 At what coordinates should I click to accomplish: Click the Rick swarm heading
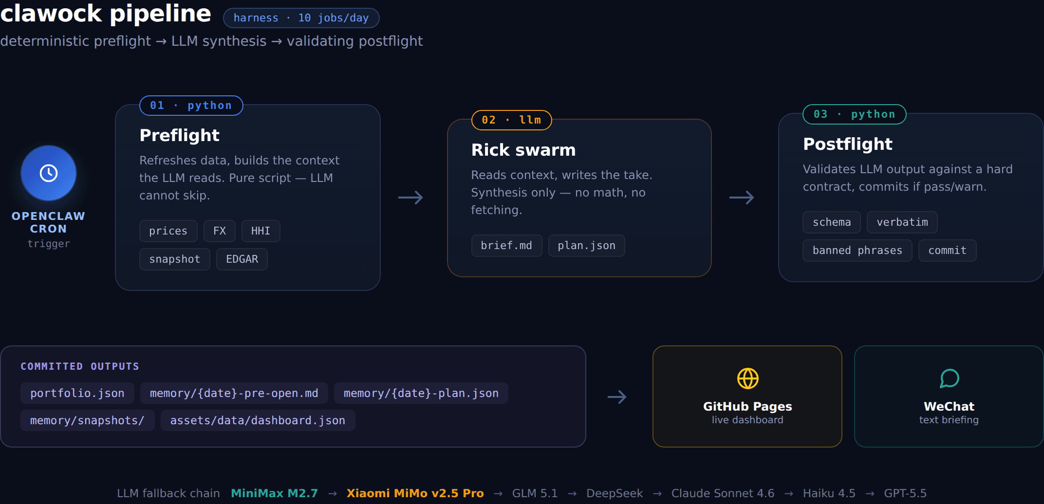pyautogui.click(x=523, y=150)
